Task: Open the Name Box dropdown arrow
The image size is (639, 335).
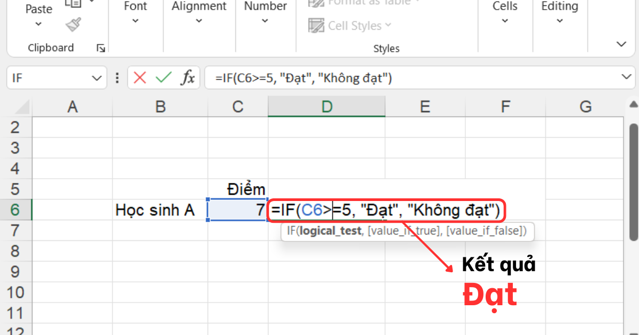Action: pos(96,78)
